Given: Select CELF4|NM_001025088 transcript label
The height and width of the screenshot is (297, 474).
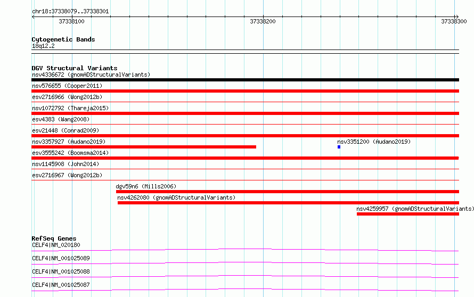Looking at the screenshot, I should point(61,271).
